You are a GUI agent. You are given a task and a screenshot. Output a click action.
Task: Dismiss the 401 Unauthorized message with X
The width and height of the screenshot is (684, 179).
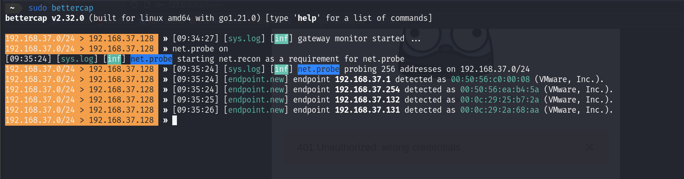(x=589, y=147)
